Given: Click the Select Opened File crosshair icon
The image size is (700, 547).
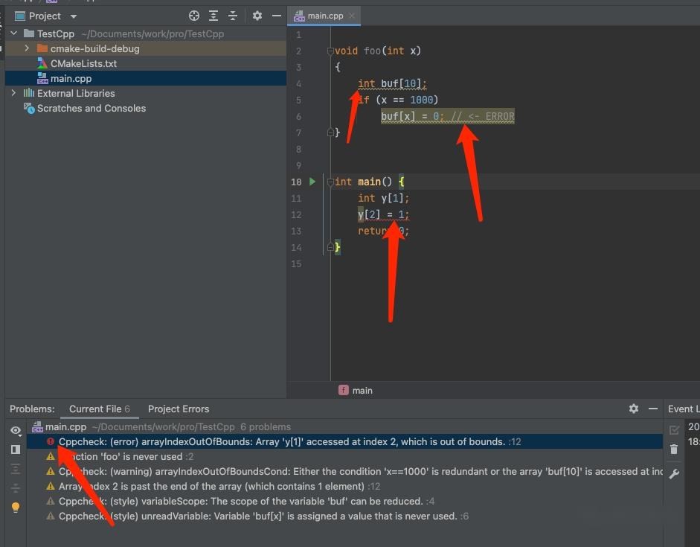Looking at the screenshot, I should click(x=194, y=16).
